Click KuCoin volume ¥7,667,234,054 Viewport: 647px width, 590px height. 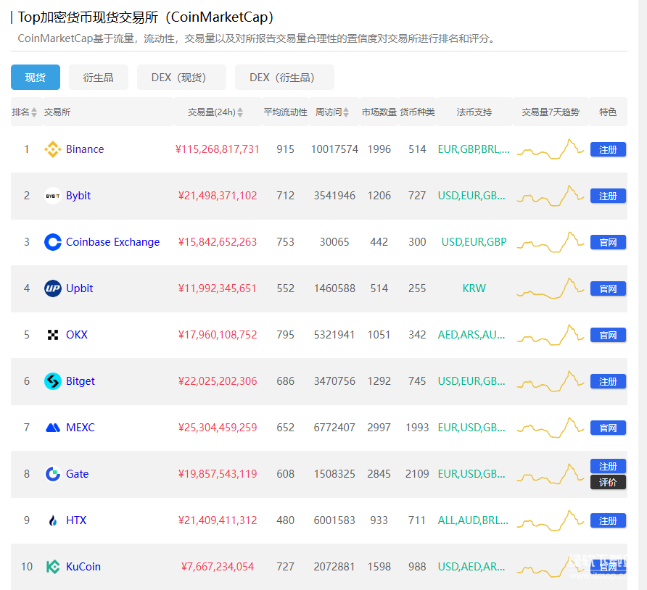[218, 567]
